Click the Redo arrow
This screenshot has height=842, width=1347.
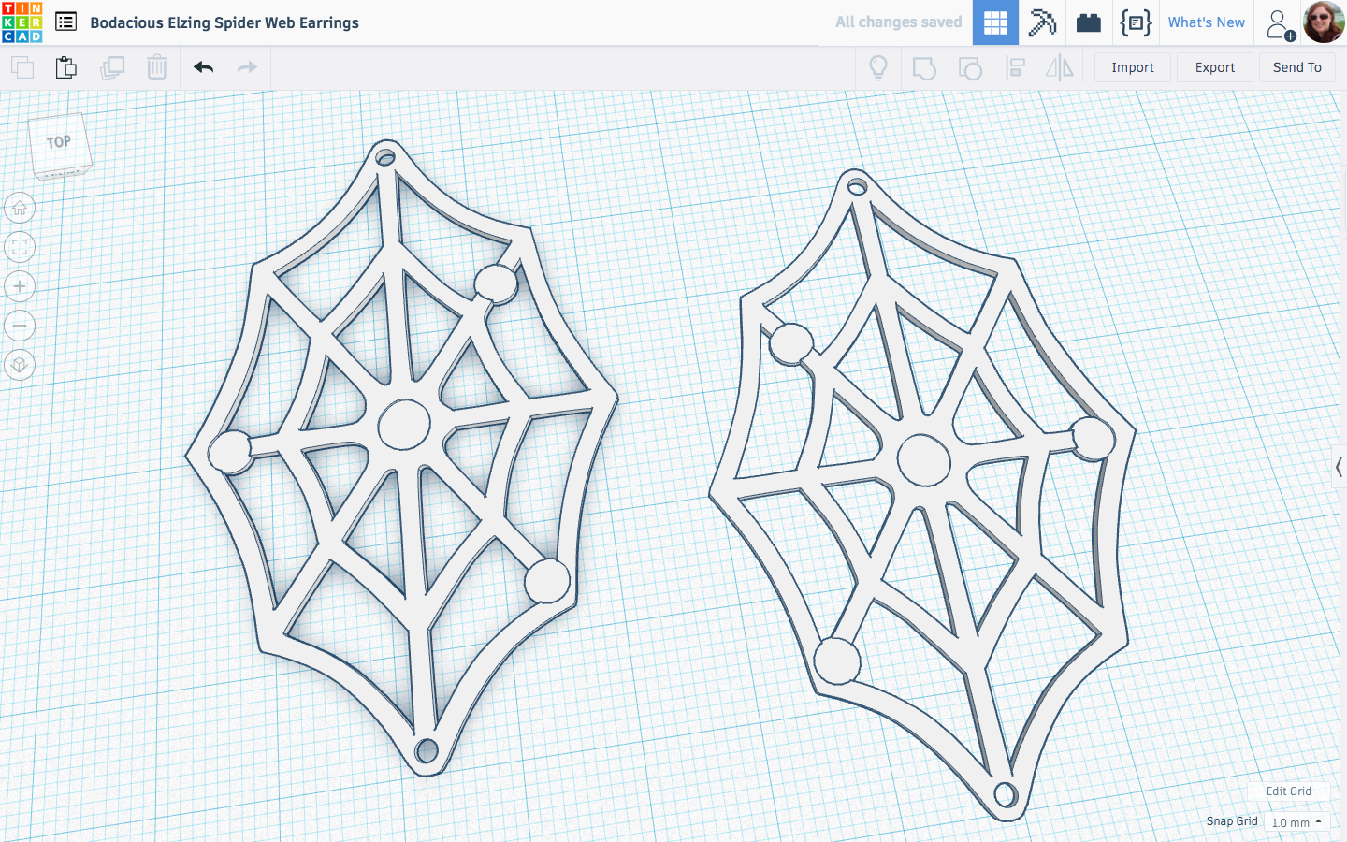(x=247, y=67)
